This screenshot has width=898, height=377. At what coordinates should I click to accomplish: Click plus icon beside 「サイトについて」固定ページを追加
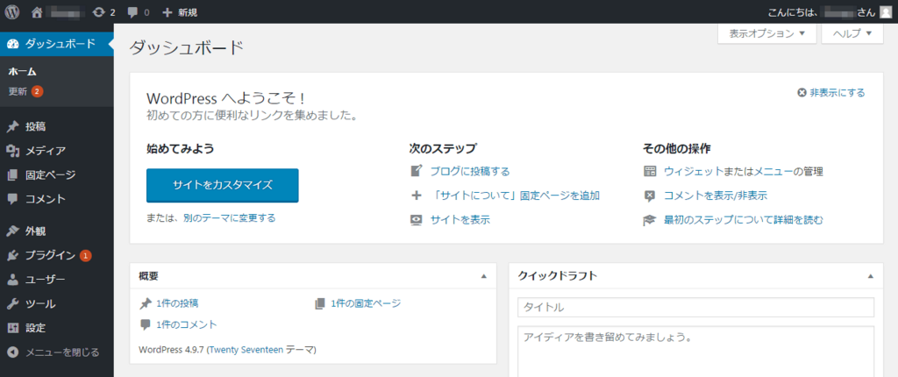point(417,196)
